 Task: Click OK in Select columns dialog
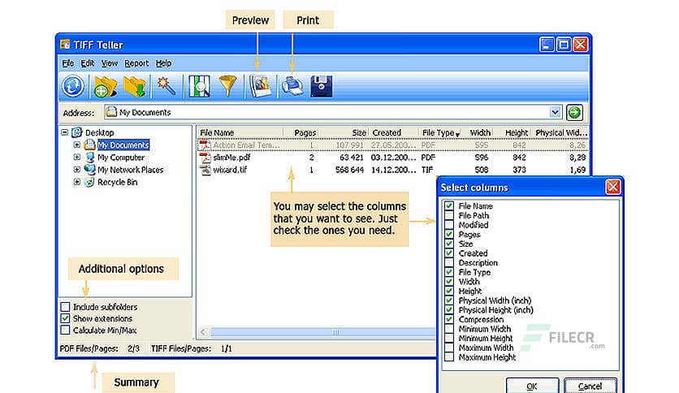(x=532, y=386)
